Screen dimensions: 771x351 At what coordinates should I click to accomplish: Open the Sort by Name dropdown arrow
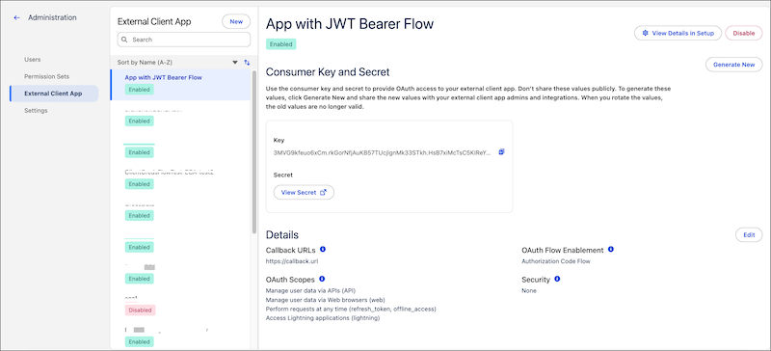[x=235, y=63]
